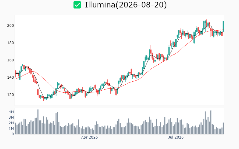The width and height of the screenshot is (239, 149).
Task: Click the highest volume bar in August
Action: pos(211,122)
